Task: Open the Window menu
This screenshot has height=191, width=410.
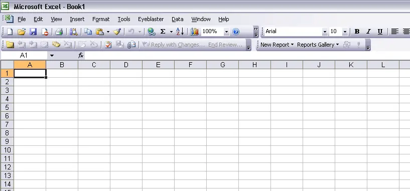Action: (201, 19)
